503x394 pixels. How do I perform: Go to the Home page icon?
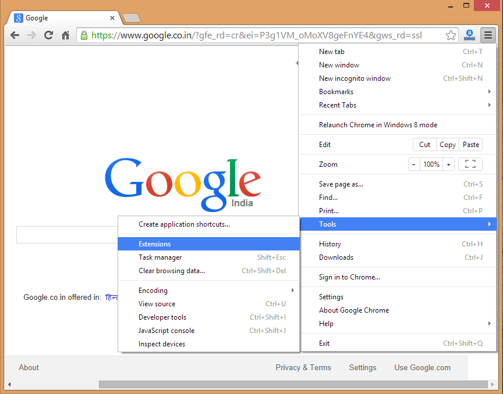pyautogui.click(x=65, y=35)
